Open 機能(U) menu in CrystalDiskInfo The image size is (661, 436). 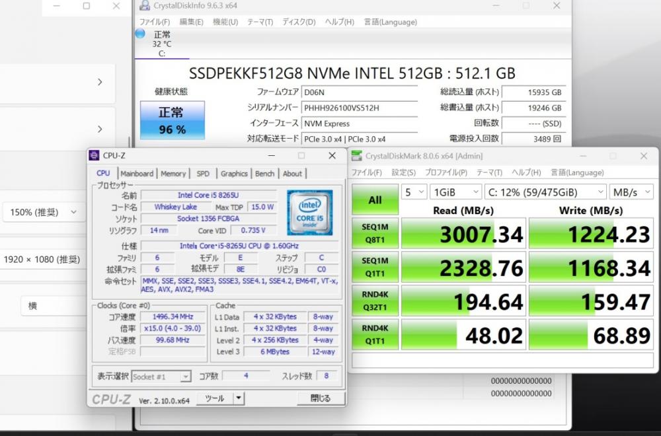[x=225, y=22]
